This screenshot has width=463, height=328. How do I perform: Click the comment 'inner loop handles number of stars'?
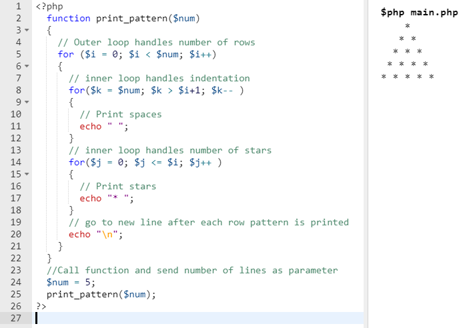(x=170, y=151)
